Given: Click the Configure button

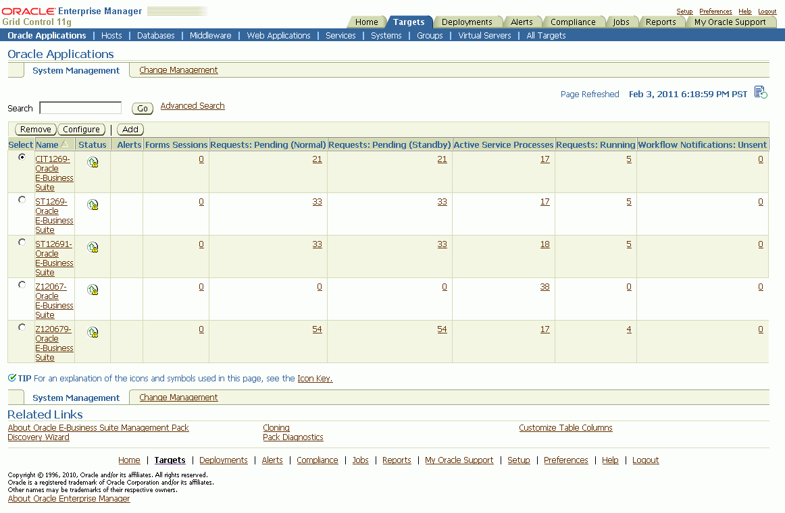Looking at the screenshot, I should point(81,130).
